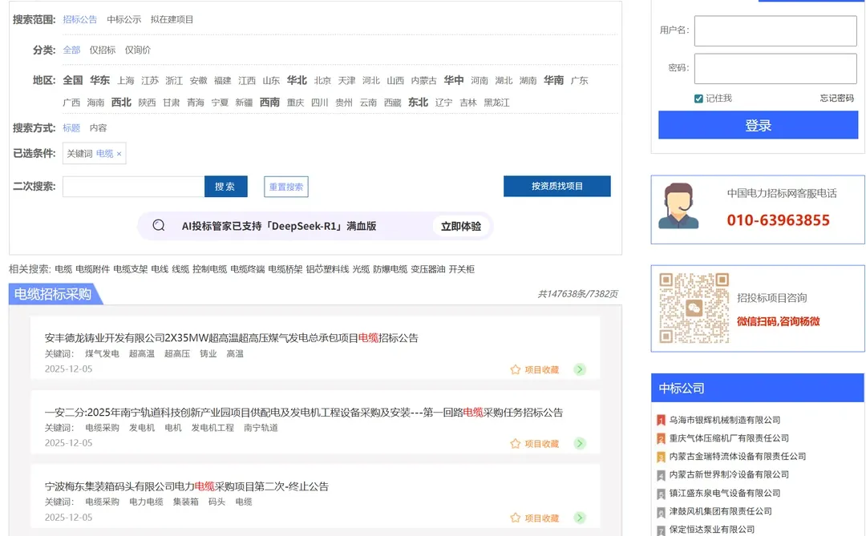
Task: Open the 拟在建项目 tab
Action: pyautogui.click(x=172, y=19)
